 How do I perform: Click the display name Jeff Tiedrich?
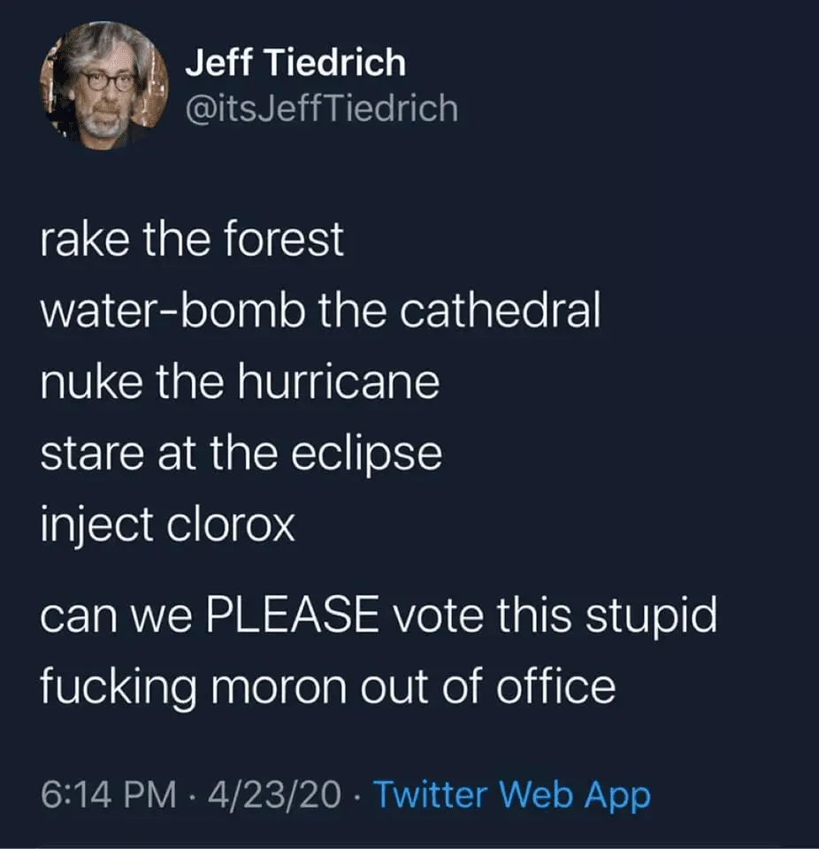[295, 63]
